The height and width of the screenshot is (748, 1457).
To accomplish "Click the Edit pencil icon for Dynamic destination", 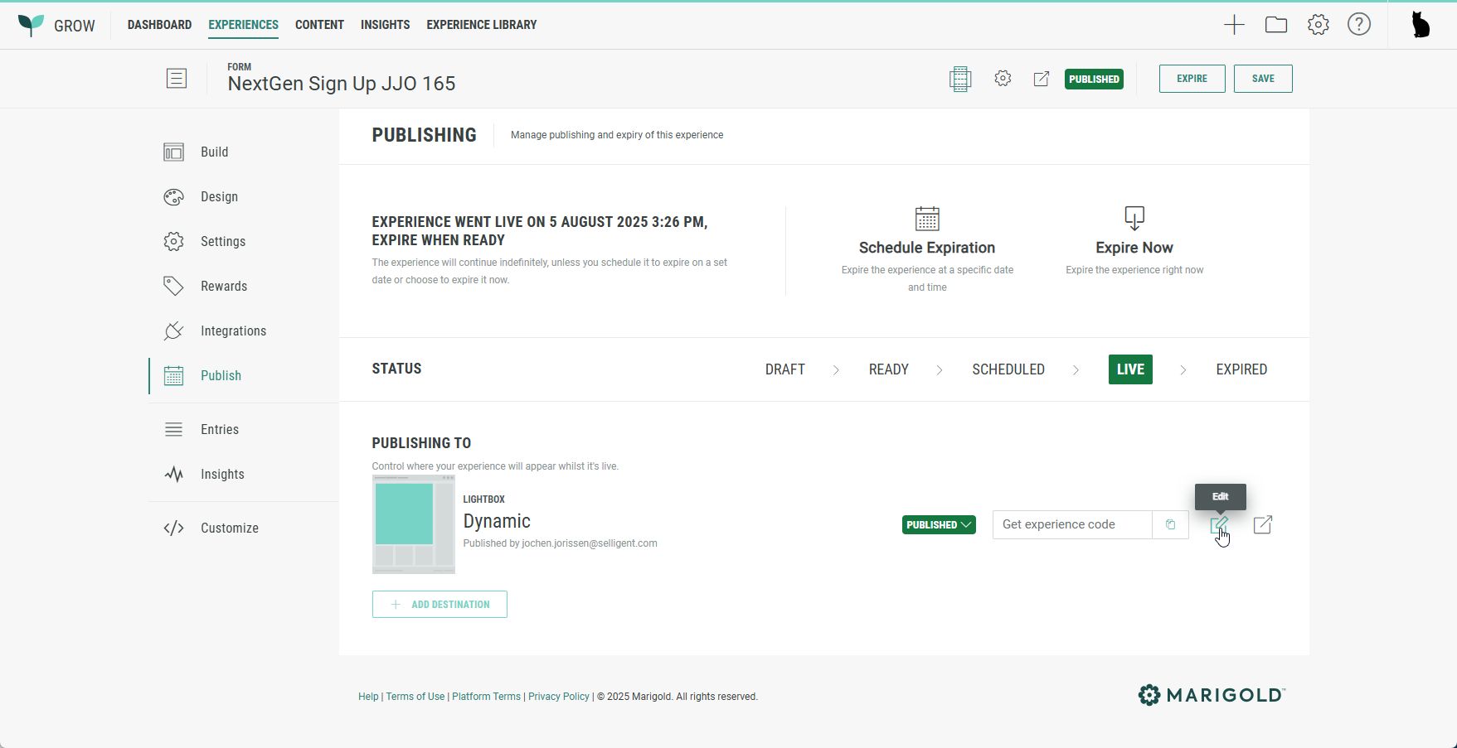I will point(1219,525).
